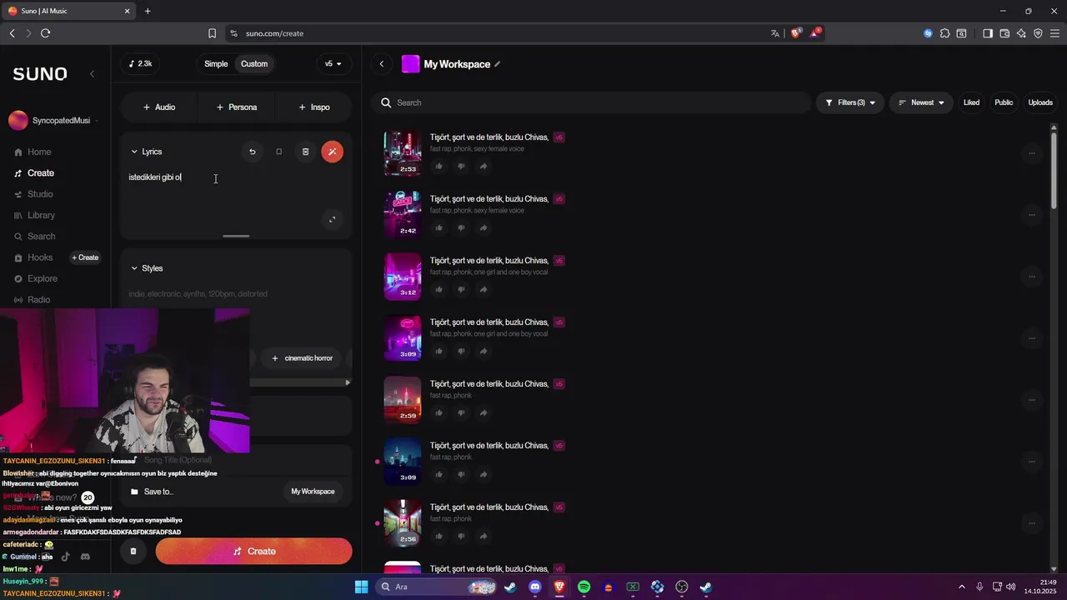Show hidden system tray icons
1067x600 pixels.
point(962,587)
